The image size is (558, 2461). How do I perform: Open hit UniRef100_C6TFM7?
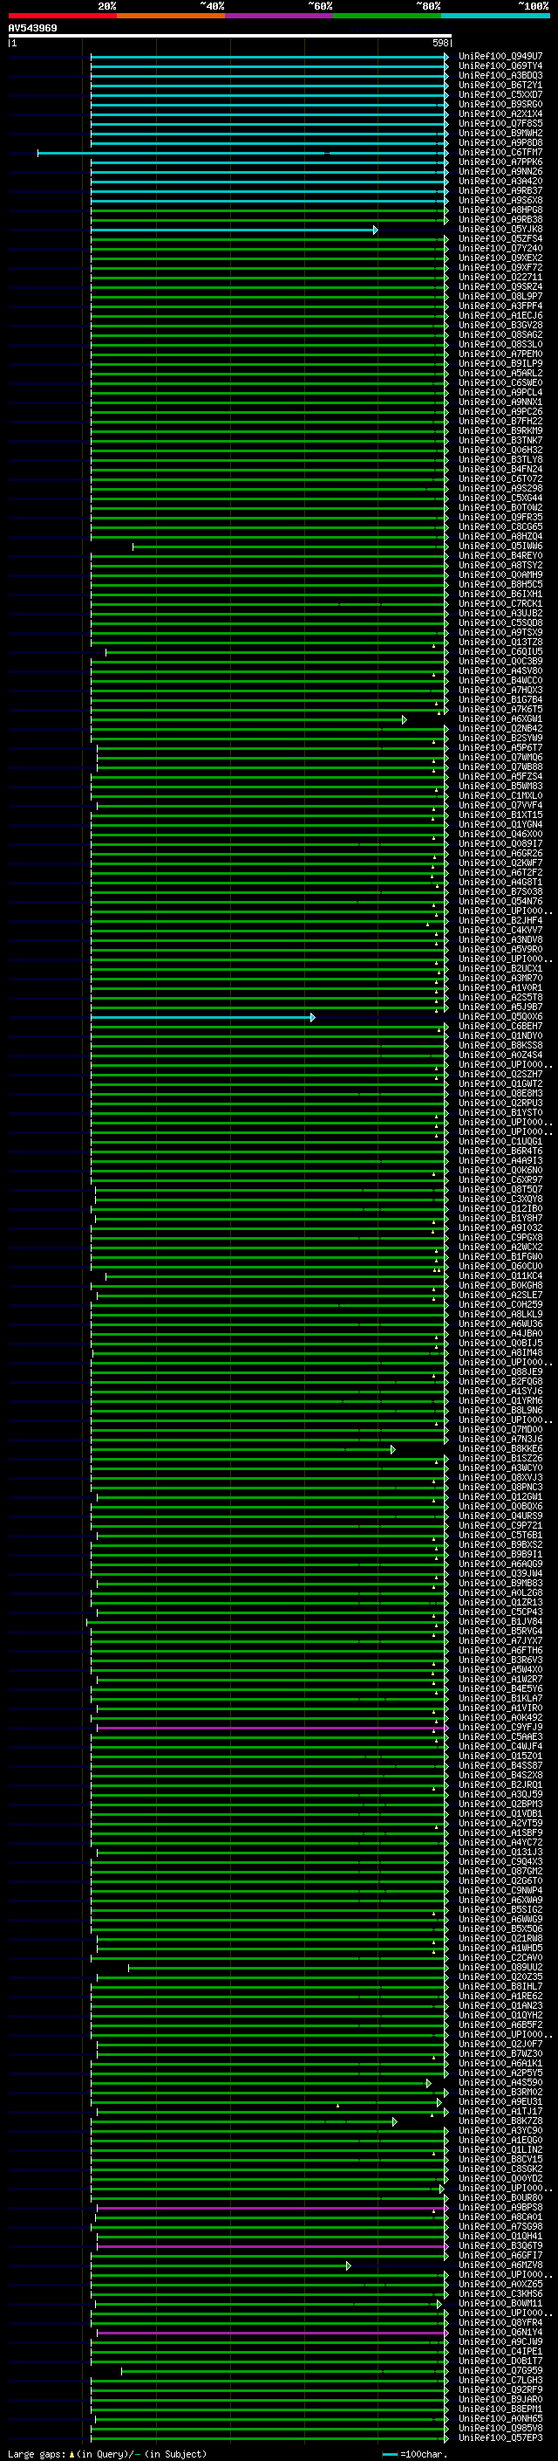point(500,153)
